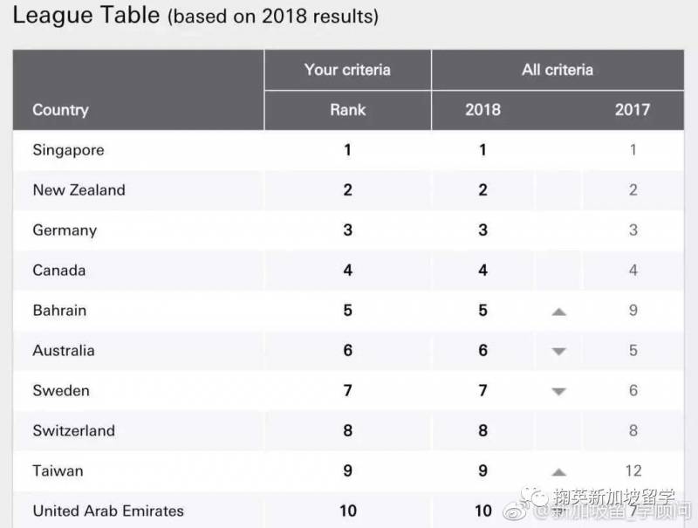Click the League Table title text
Screen dimensions: 698x528
[x=86, y=15]
